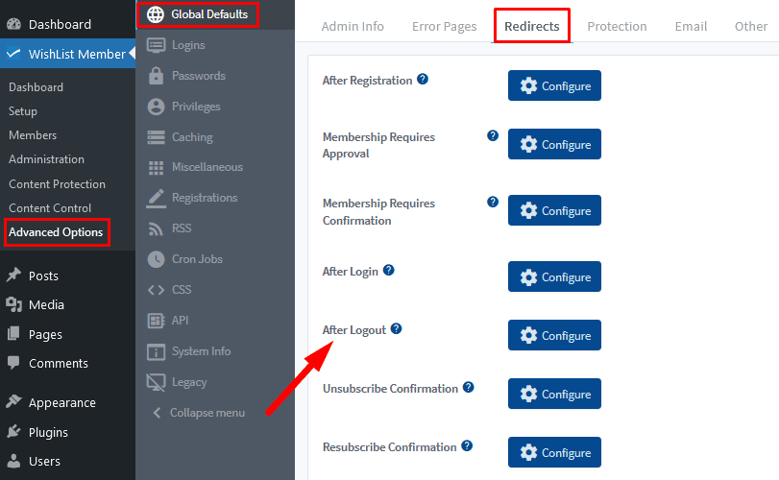Viewport: 779px width, 480px height.
Task: Expand the WishList Member menu
Action: 67,55
